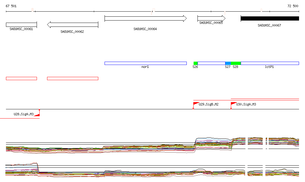305x182 pixels.
Task: Click the U30.SigA.M3 red promoter flag
Action: (x=234, y=105)
